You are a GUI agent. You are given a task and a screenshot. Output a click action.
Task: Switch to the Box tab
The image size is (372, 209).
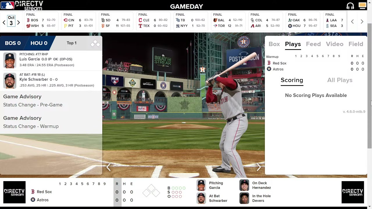point(274,44)
